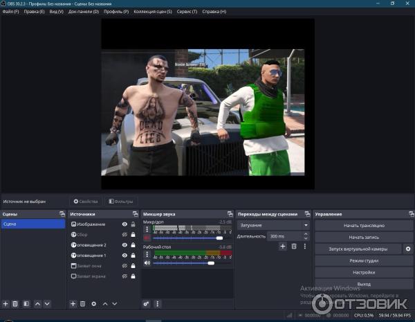
Task: Open the Затухание transition dropdown
Action: tap(273, 225)
